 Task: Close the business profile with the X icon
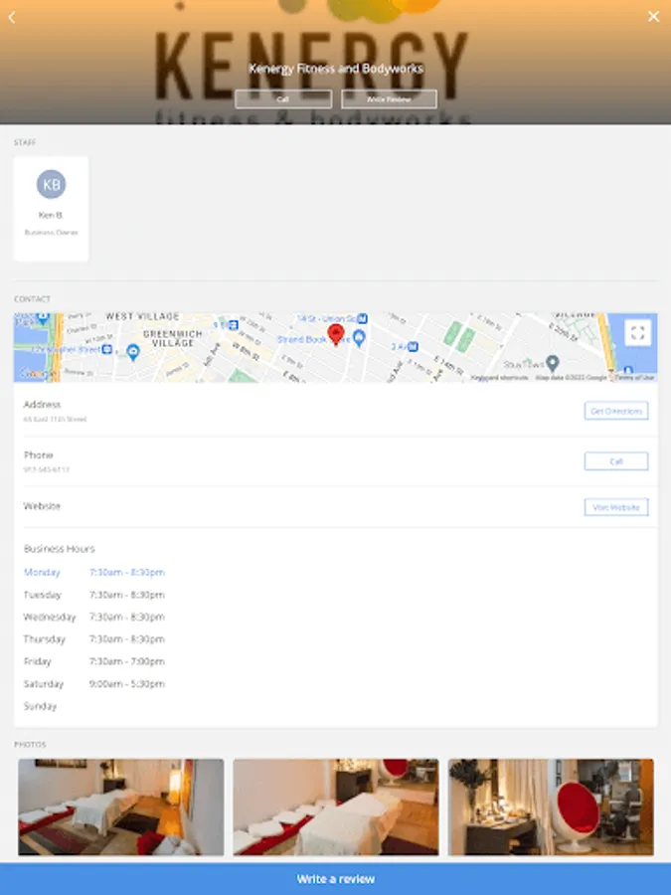(x=653, y=17)
